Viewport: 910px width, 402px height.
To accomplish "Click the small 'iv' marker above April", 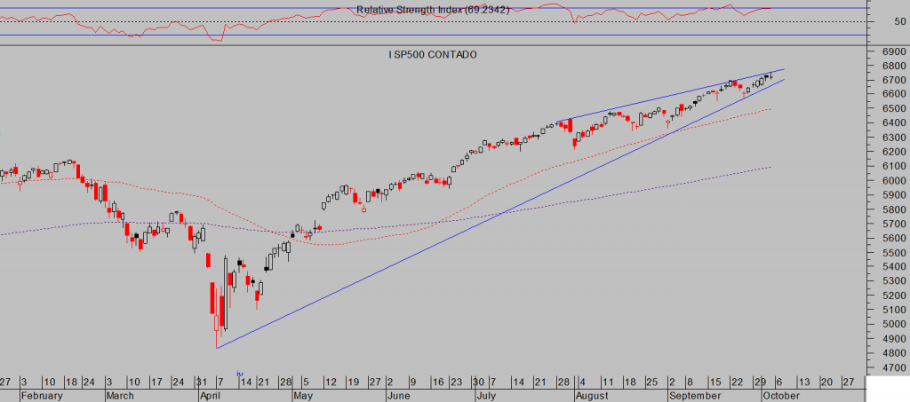I will click(x=238, y=374).
